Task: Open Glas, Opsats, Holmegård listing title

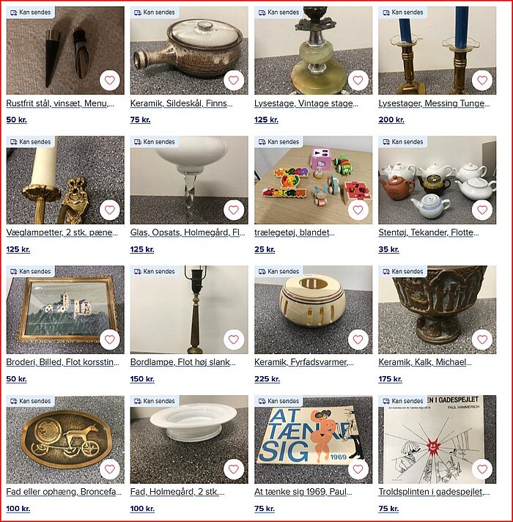Action: coord(188,232)
